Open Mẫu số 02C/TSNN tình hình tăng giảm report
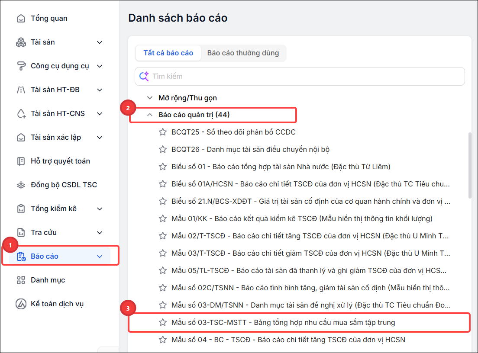478x353 pixels. coord(310,288)
